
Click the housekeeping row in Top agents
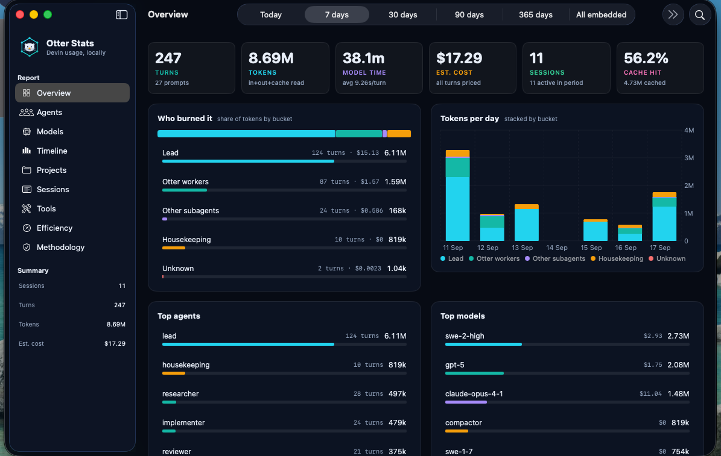(284, 367)
